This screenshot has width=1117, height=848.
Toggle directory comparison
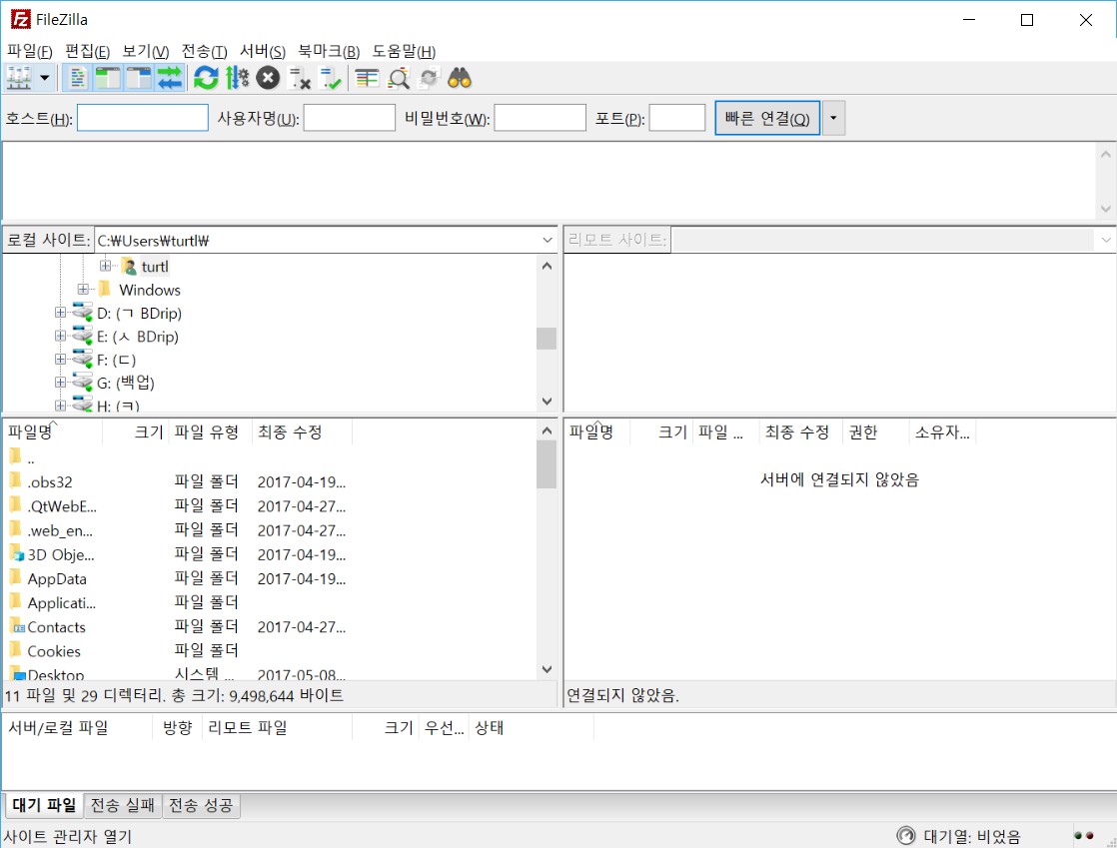click(399, 78)
